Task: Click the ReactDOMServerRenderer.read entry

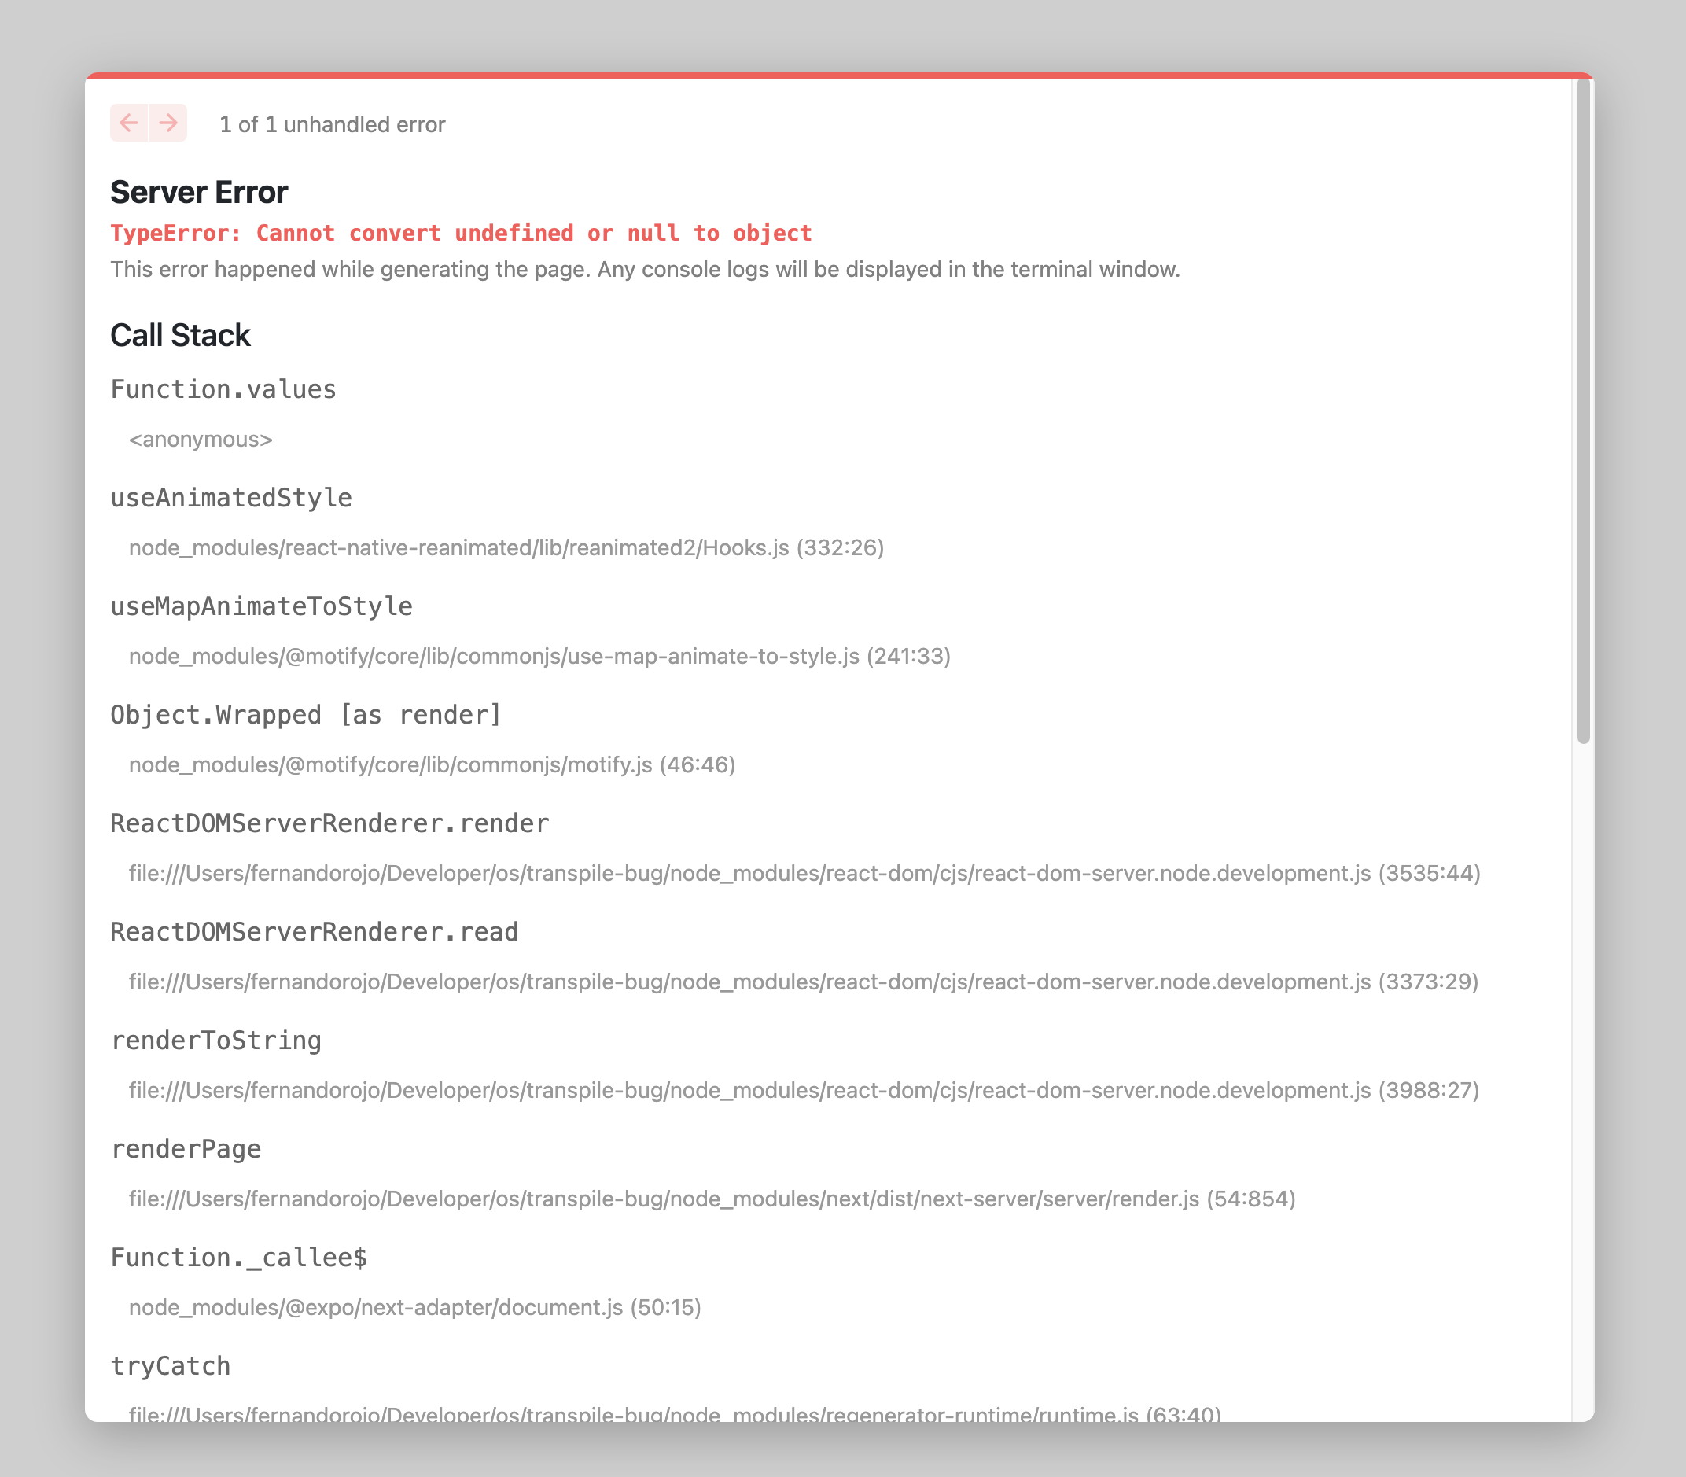Action: 315,930
